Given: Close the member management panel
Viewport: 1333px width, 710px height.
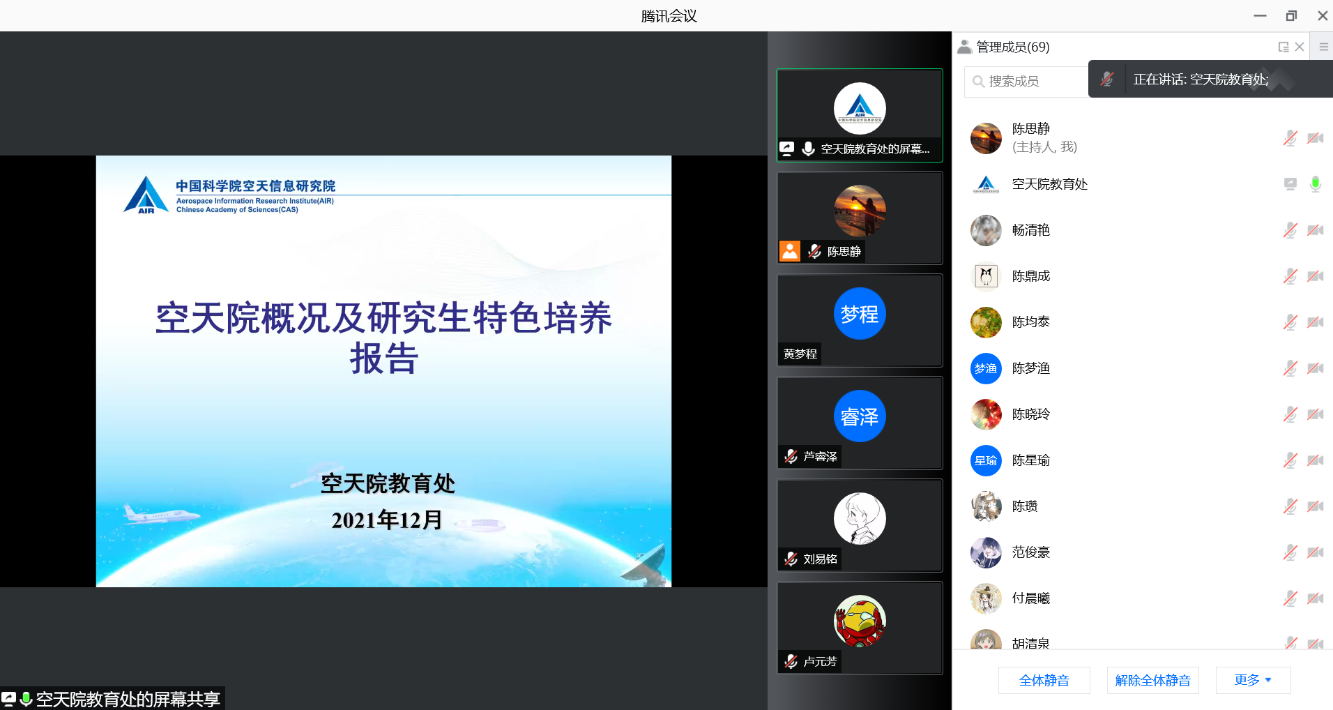Looking at the screenshot, I should coord(1300,47).
